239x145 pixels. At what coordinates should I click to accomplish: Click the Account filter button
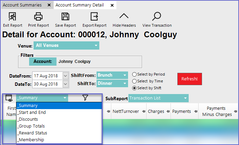[42, 62]
